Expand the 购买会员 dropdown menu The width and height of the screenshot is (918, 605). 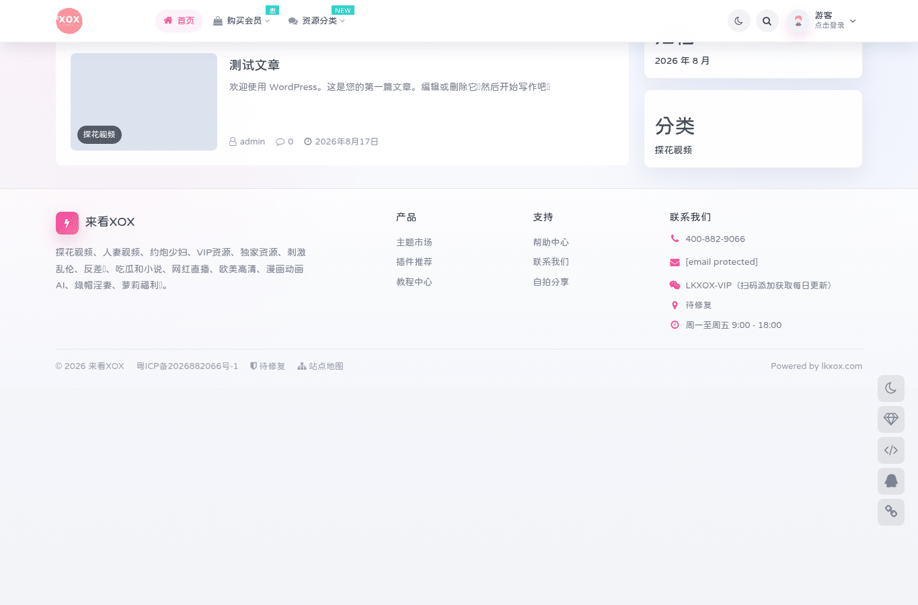tap(241, 21)
